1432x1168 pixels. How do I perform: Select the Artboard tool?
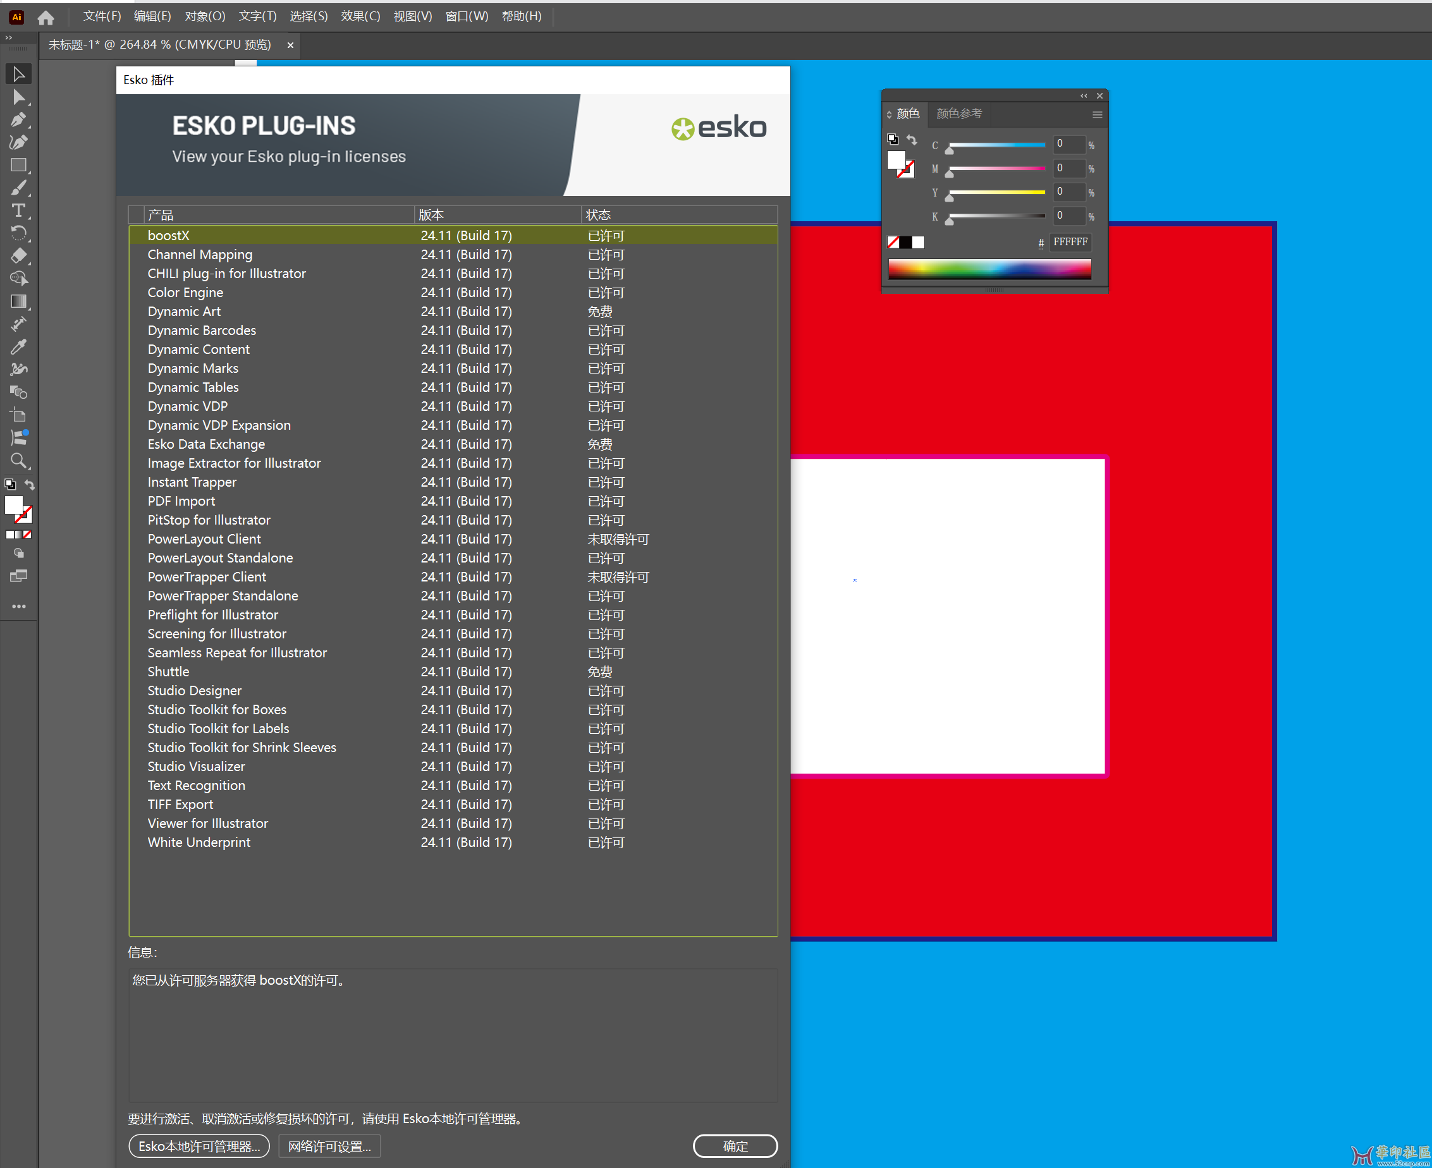click(19, 415)
